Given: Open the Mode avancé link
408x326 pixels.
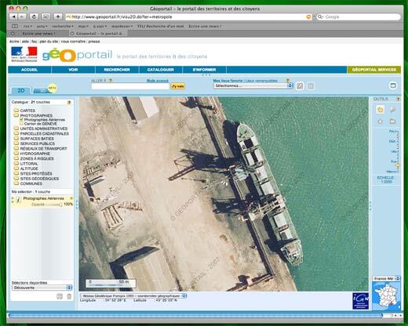Looking at the screenshot, I should point(157,81).
